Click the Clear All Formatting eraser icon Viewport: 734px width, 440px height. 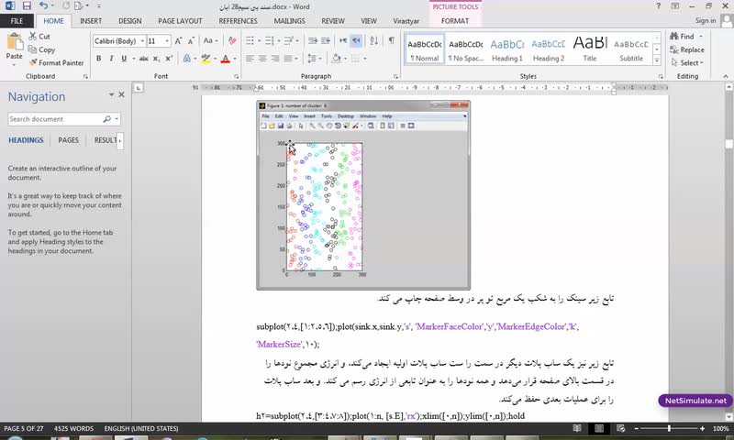pos(232,41)
